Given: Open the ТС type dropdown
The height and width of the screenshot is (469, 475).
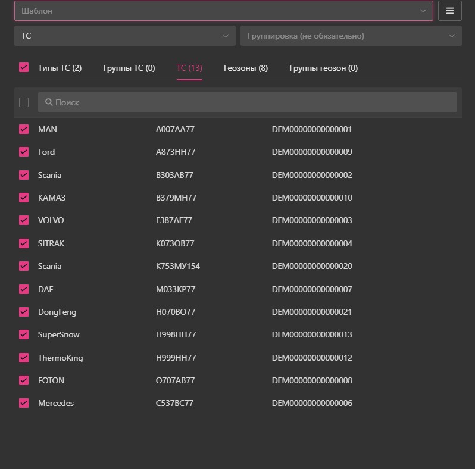Looking at the screenshot, I should click(x=124, y=36).
